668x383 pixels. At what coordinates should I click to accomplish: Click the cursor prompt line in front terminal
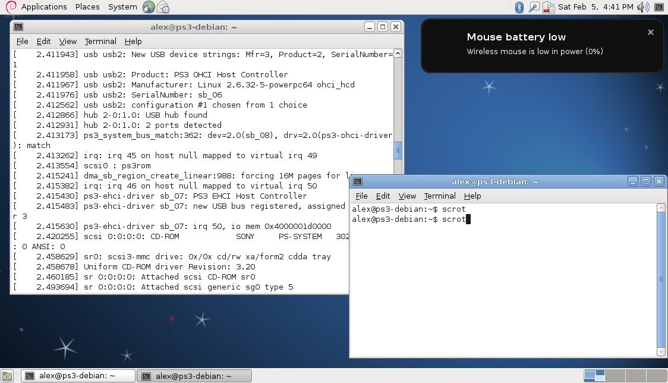click(x=411, y=219)
